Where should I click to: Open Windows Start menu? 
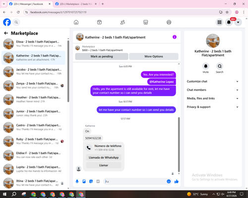[4, 194]
